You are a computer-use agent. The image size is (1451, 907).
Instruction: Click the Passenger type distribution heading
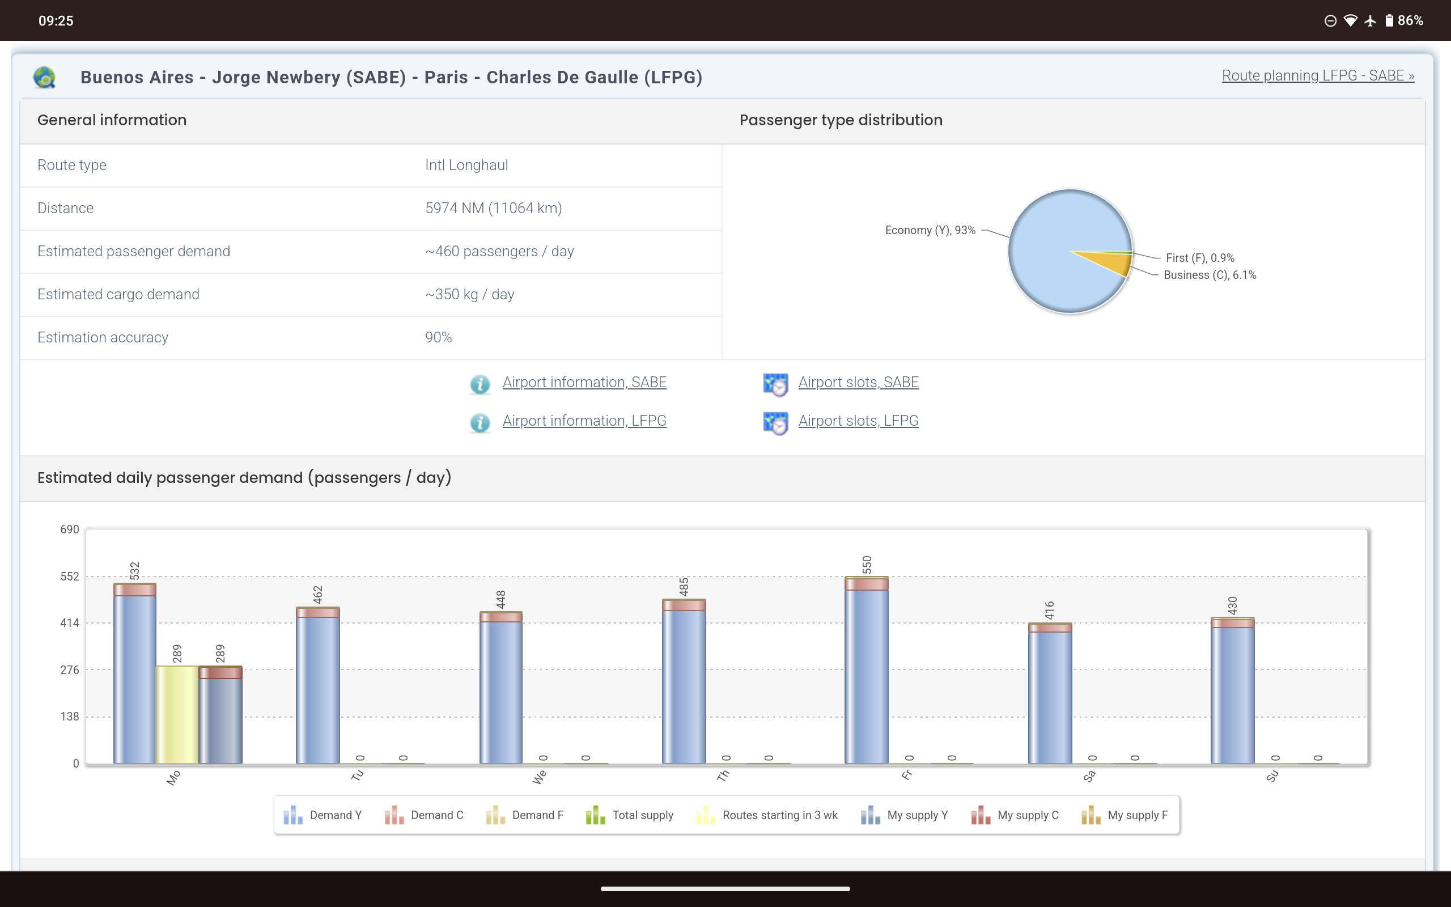841,120
